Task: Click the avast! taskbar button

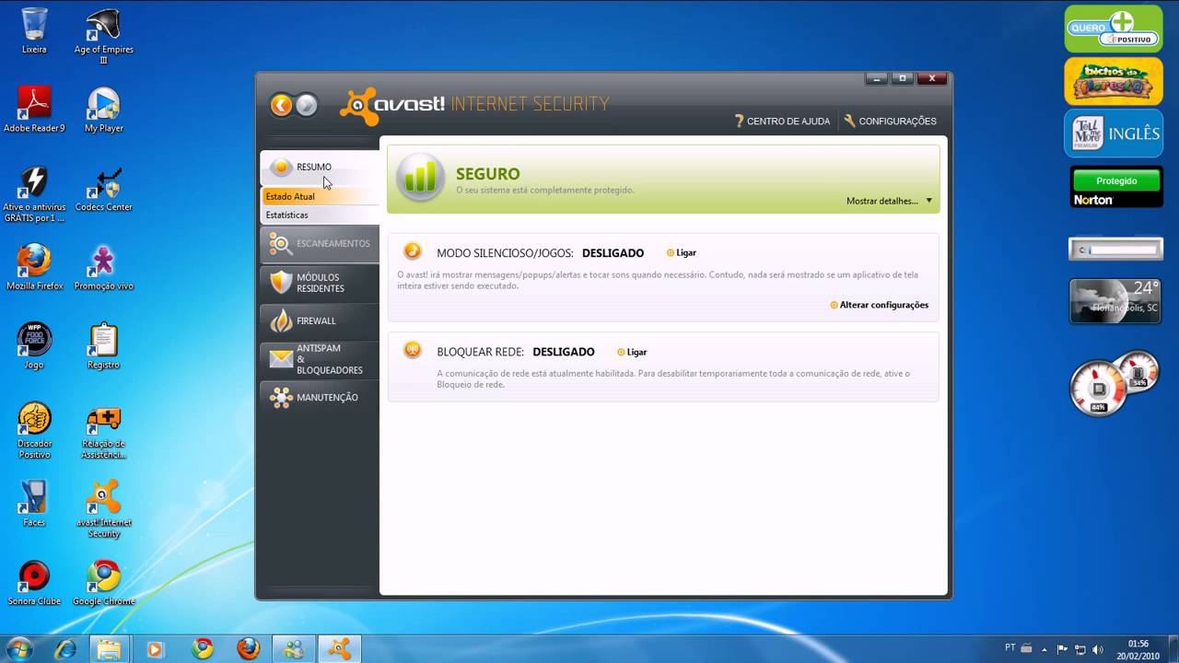Action: [x=339, y=648]
